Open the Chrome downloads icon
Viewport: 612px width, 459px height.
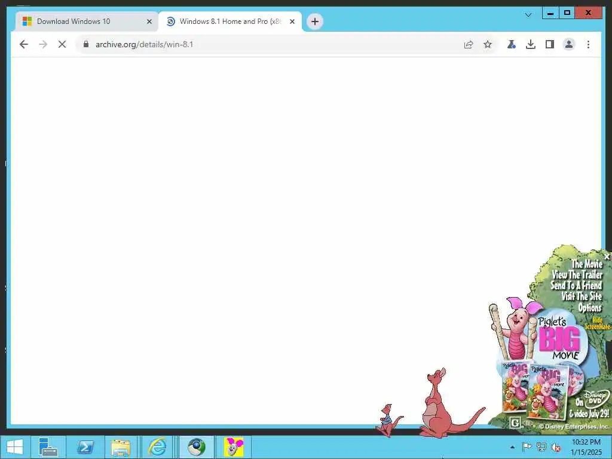[531, 44]
